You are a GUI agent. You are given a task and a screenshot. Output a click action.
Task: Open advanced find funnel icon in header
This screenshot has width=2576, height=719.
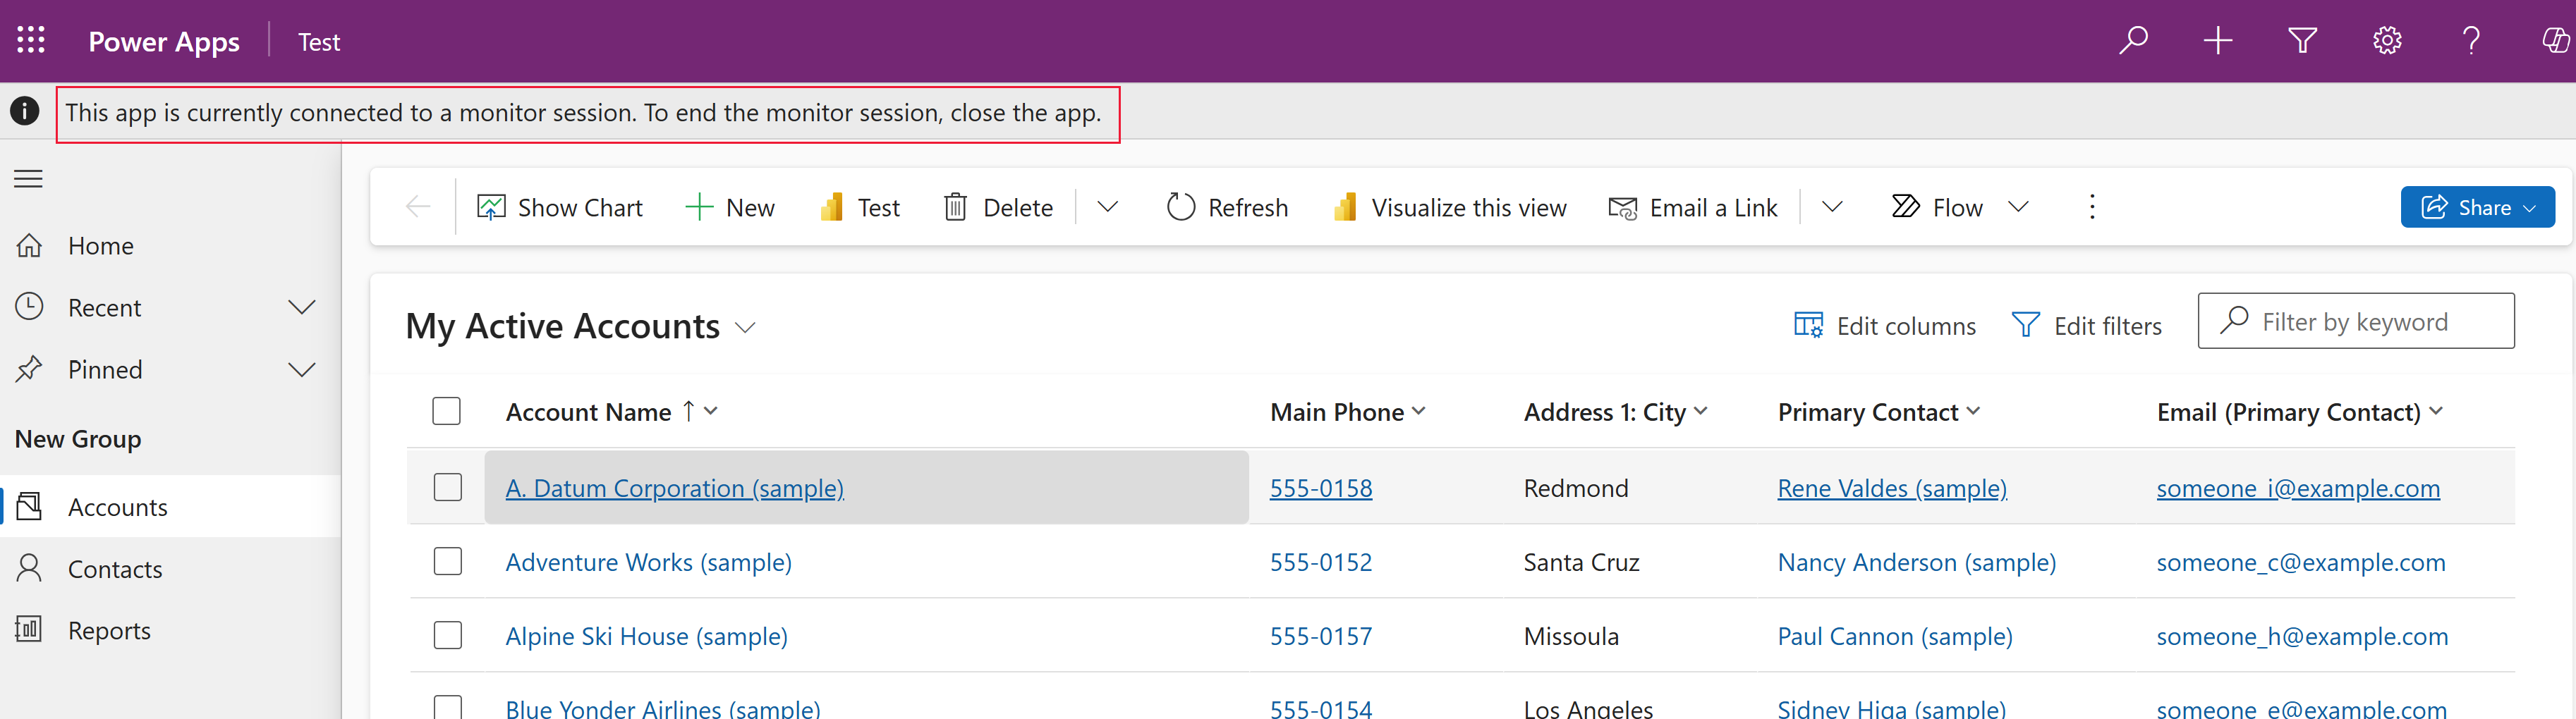(2302, 40)
